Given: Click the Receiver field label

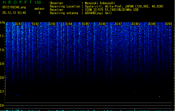Looking at the screenshot, I should (x=56, y=10).
